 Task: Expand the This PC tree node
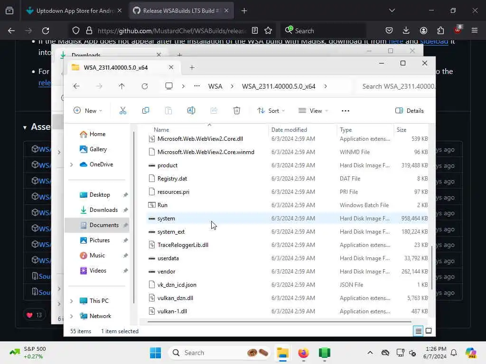(71, 301)
